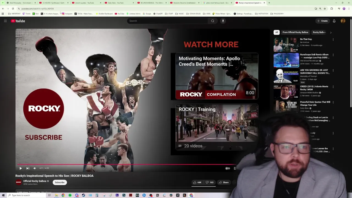The height and width of the screenshot is (198, 352).
Task: Open the IMPORTANT bookmarks folder
Action: 14,14
